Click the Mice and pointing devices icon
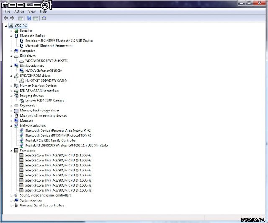Viewport: 268px width, 223px height. tap(16, 116)
